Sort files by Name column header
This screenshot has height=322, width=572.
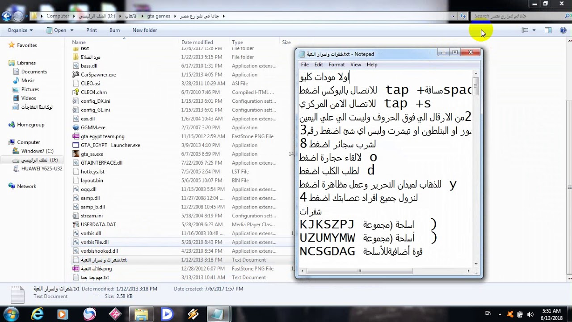pyautogui.click(x=79, y=42)
